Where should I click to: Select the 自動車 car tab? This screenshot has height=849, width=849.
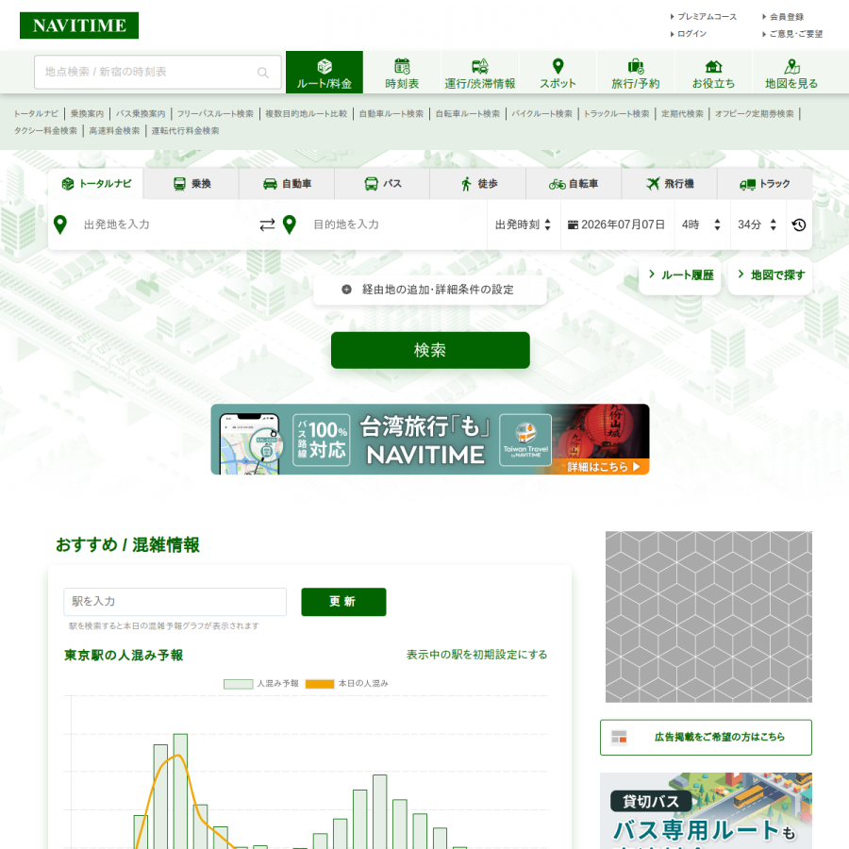click(x=287, y=184)
